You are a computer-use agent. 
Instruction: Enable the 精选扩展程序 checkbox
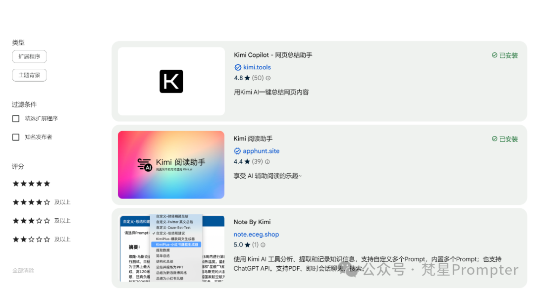(16, 119)
